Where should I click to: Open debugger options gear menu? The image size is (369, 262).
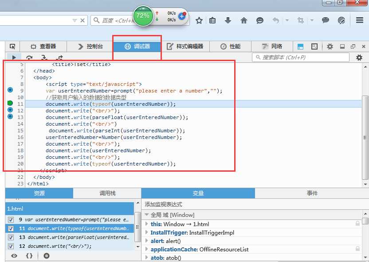359,58
